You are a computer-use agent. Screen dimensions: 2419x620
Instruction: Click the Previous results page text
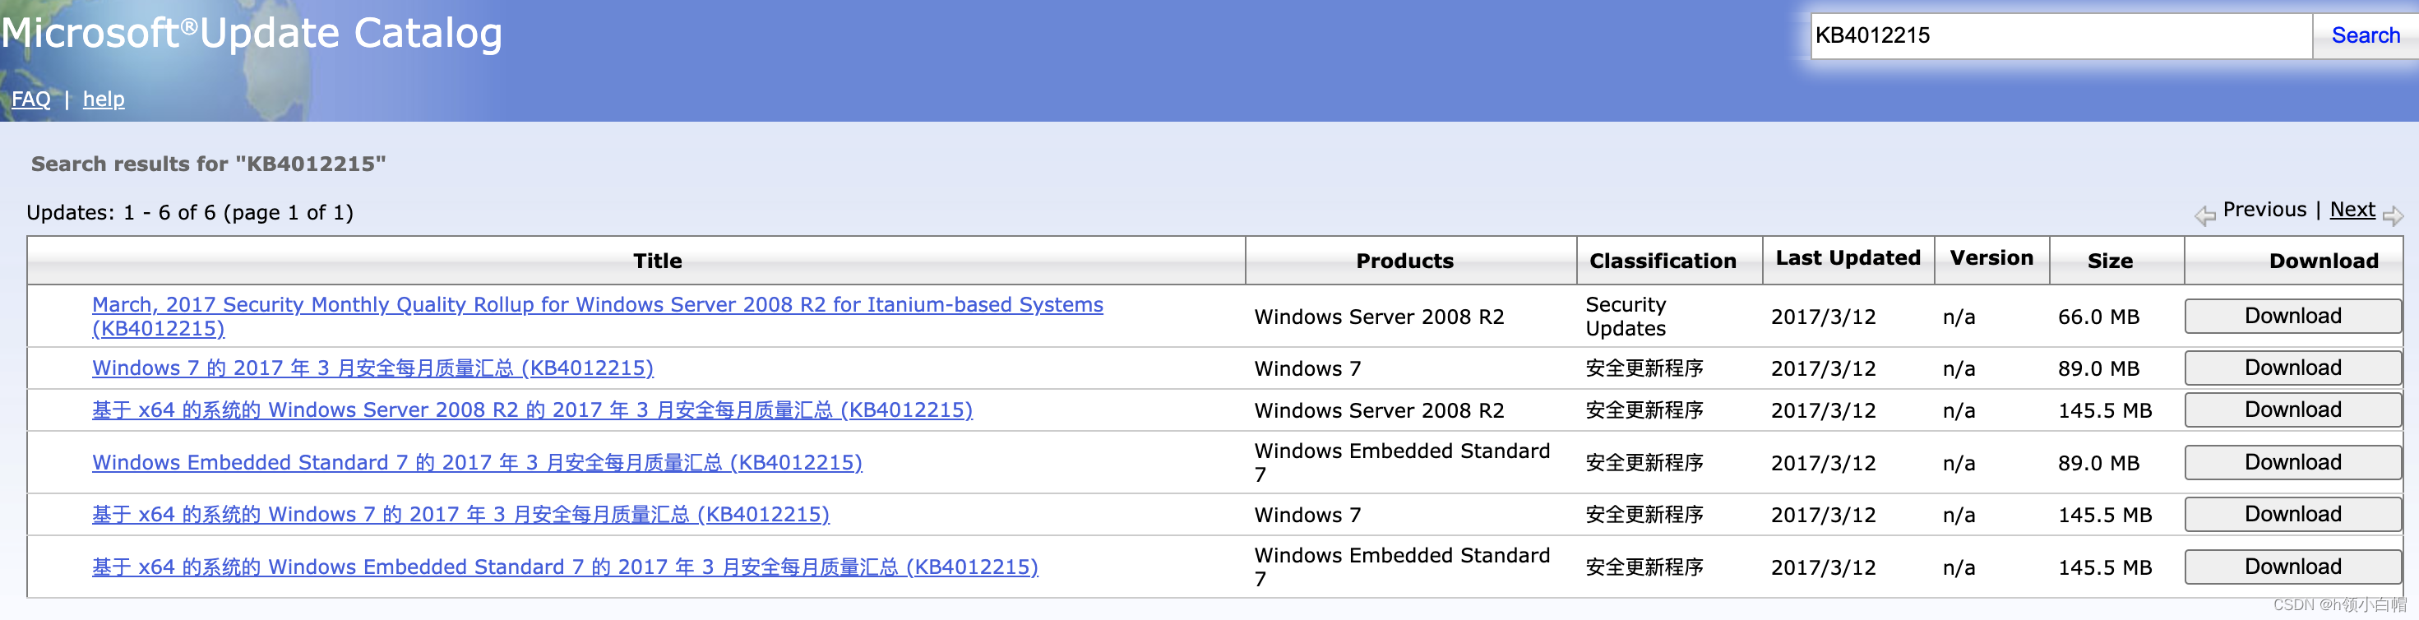pos(2264,210)
